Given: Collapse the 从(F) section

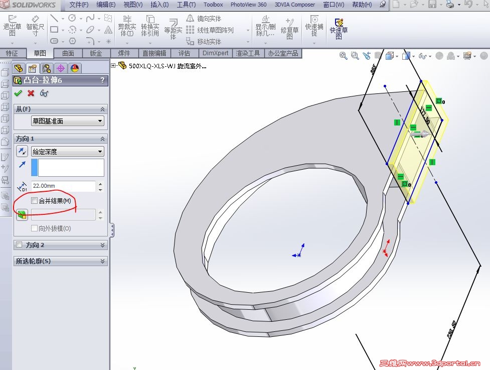Looking at the screenshot, I should tap(102, 109).
